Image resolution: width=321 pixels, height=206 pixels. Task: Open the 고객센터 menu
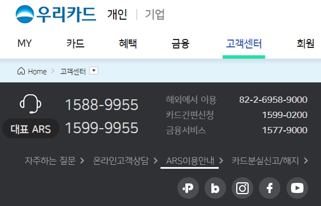point(244,43)
